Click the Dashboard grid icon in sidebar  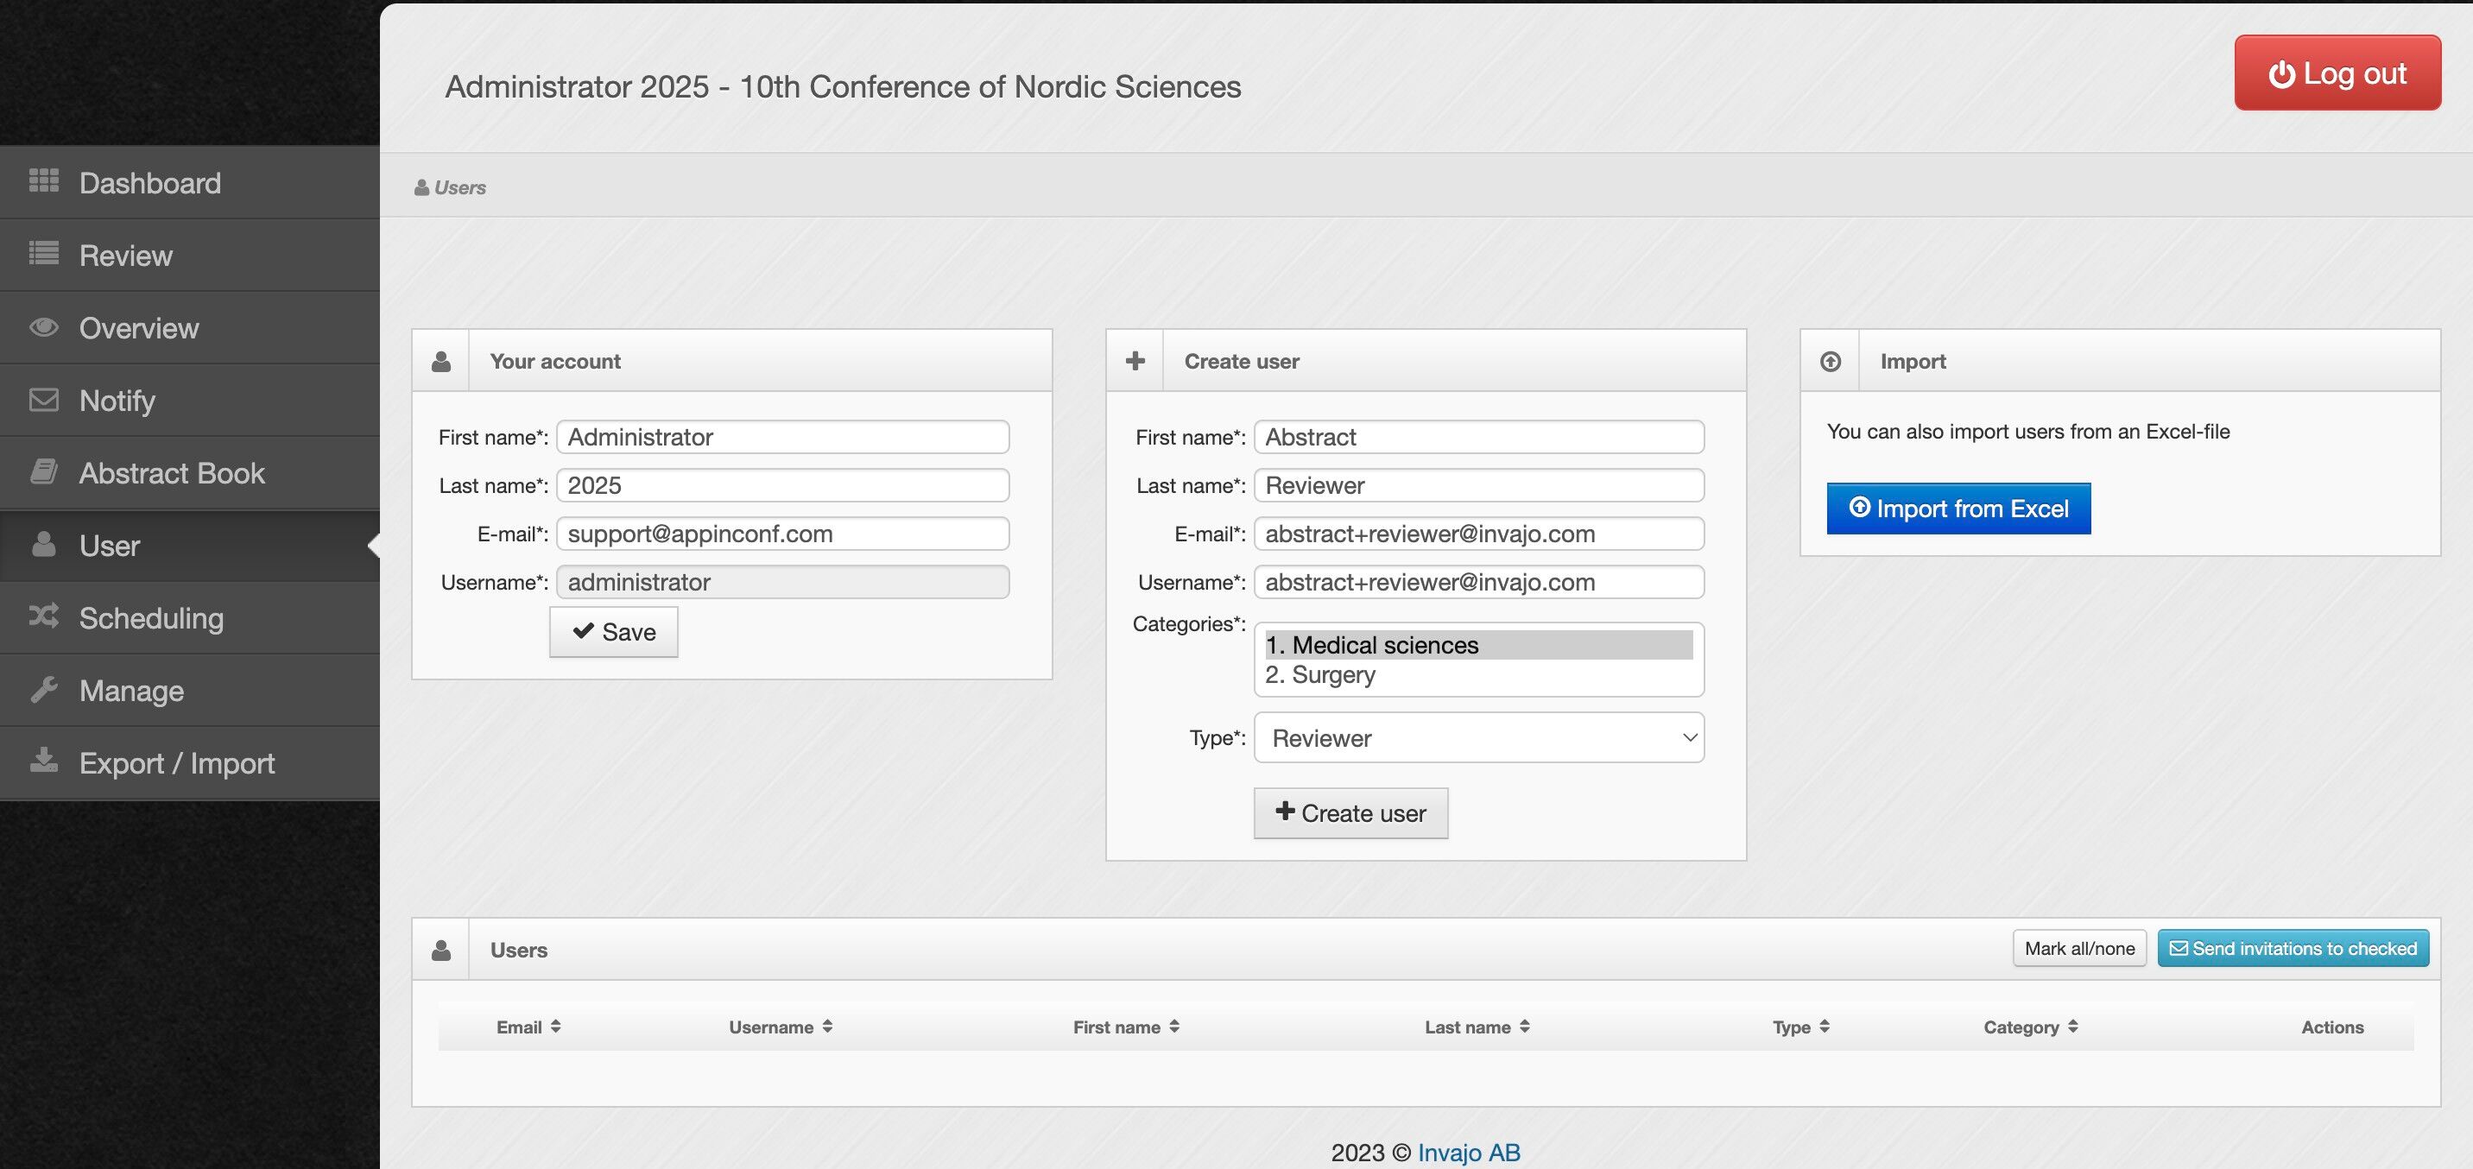pyautogui.click(x=43, y=180)
